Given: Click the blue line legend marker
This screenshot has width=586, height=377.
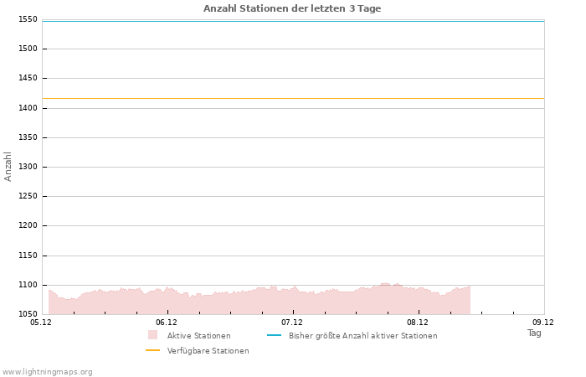Looking at the screenshot, I should [274, 335].
